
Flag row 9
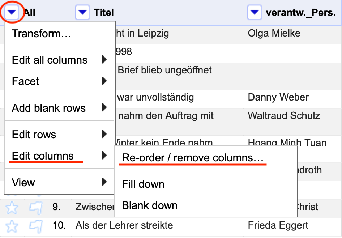tap(36, 208)
